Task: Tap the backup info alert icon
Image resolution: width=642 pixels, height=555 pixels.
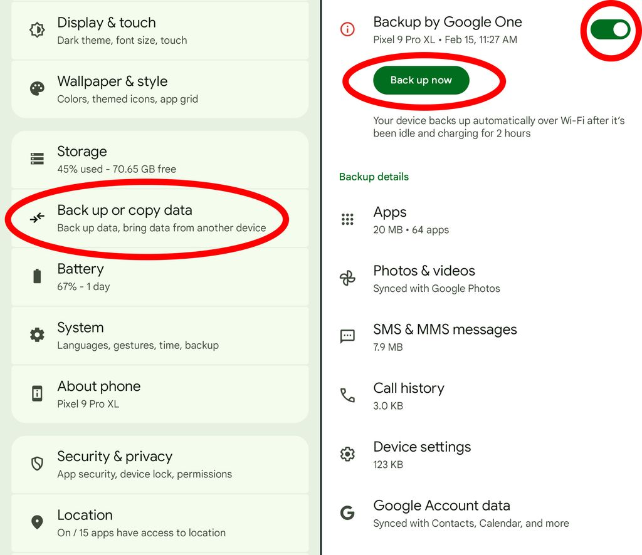Action: coord(347,28)
